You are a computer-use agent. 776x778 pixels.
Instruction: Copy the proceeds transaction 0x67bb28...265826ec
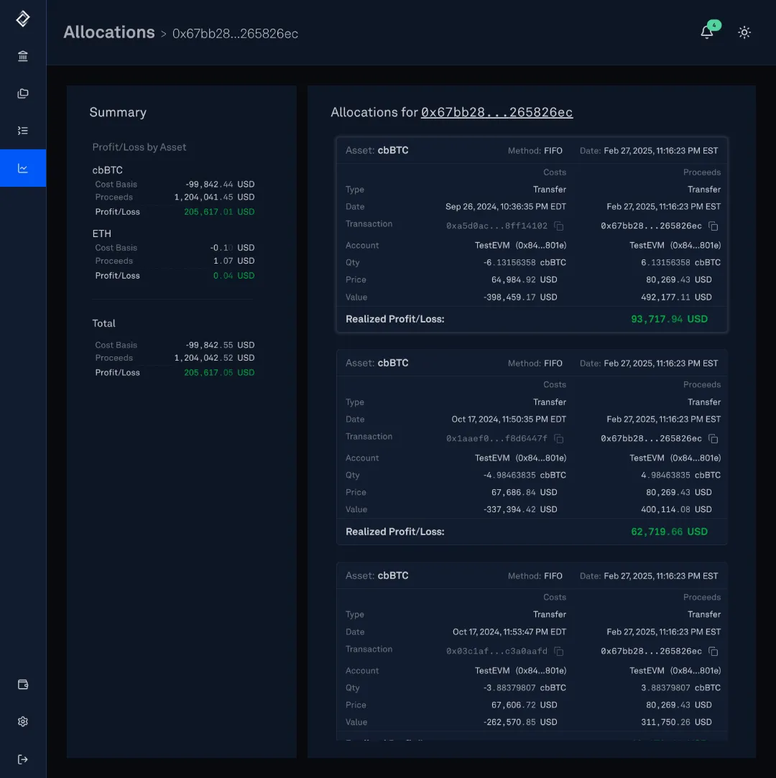(713, 226)
